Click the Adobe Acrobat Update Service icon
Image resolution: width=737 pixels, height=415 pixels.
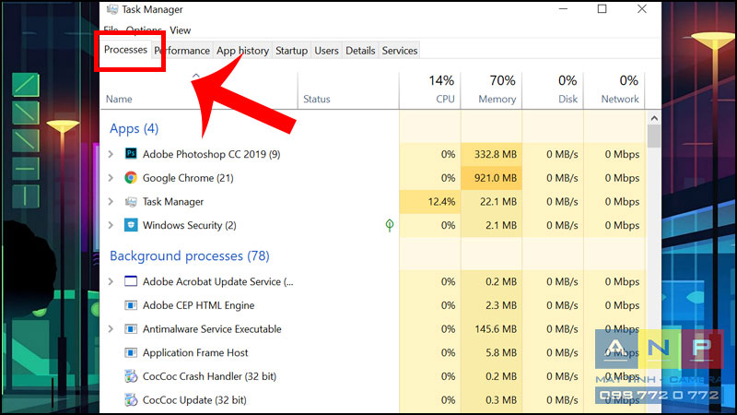131,281
